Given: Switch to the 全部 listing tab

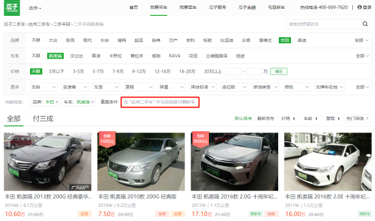Looking at the screenshot, I should [13, 118].
